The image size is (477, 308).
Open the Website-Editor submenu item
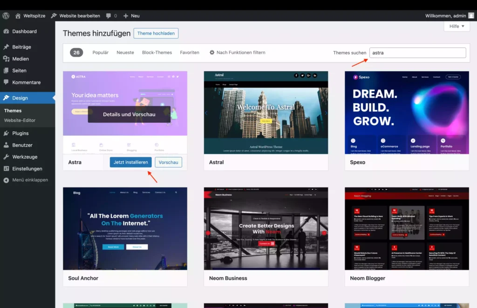[20, 121]
